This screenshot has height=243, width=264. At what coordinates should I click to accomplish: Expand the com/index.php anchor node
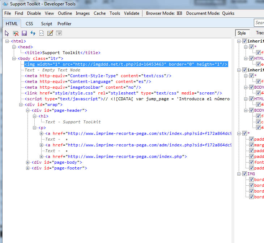pos(42,156)
